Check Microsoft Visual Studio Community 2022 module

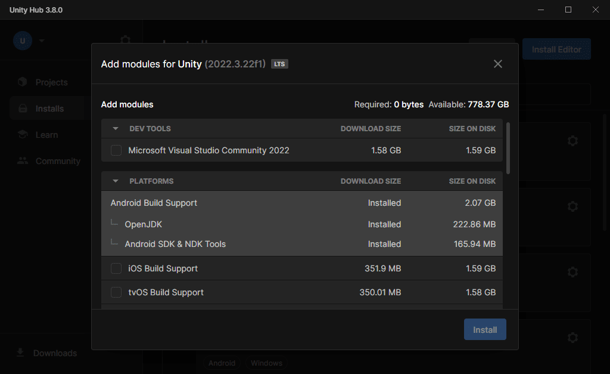click(x=116, y=150)
